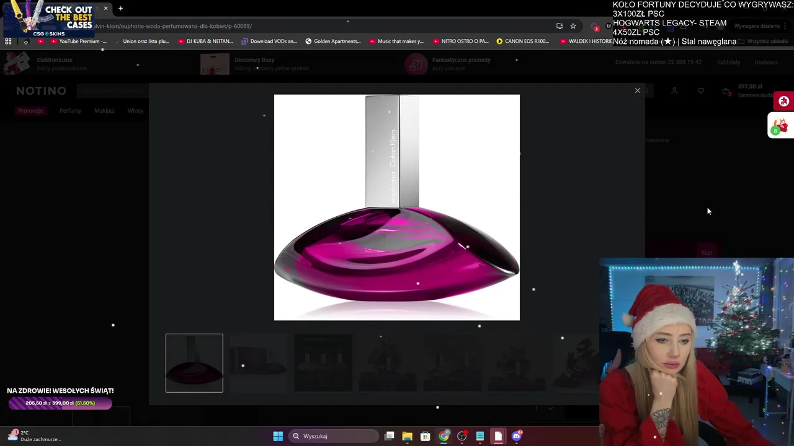The height and width of the screenshot is (446, 794).
Task: Open Windows Start menu
Action: pyautogui.click(x=278, y=436)
